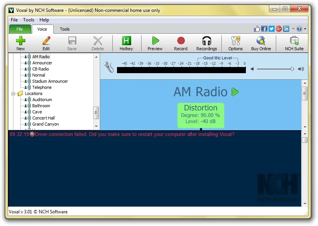Open the Recordings list
The image size is (318, 226).
tap(207, 43)
